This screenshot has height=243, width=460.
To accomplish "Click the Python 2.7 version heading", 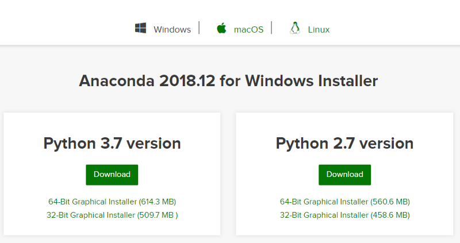I will click(x=344, y=143).
